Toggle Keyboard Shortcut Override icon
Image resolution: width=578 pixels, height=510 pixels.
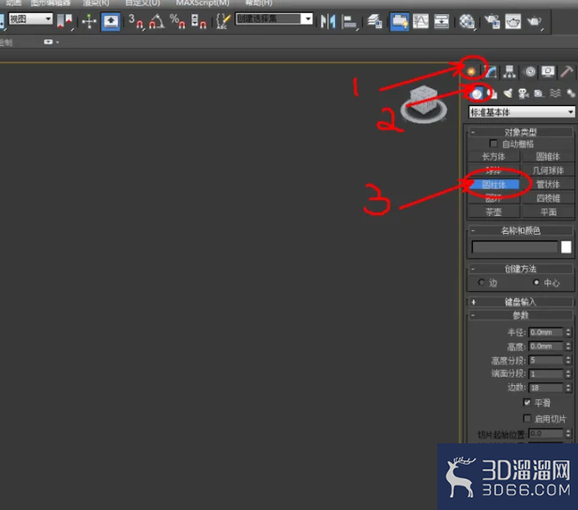[111, 22]
